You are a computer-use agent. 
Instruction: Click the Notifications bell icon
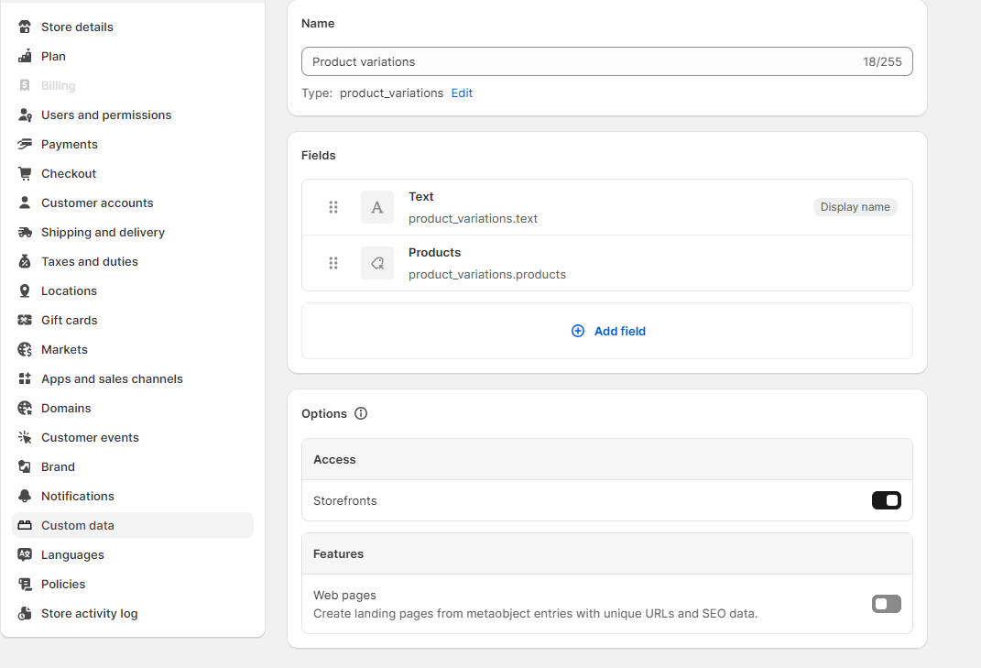pos(25,496)
